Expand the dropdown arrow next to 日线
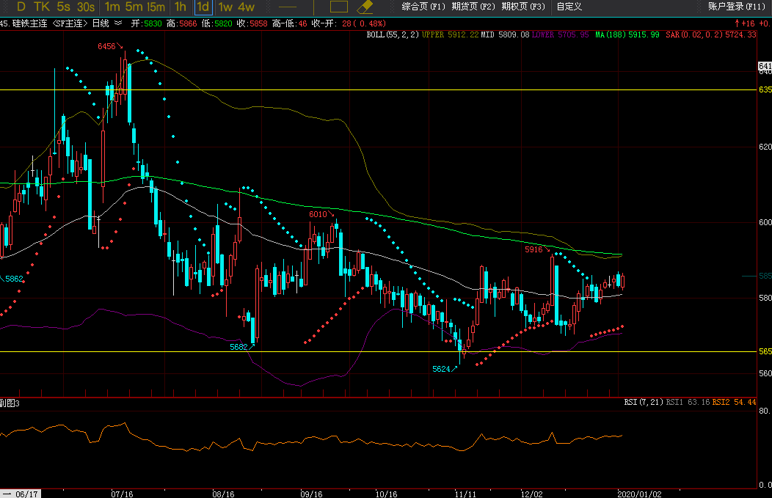 (x=118, y=23)
